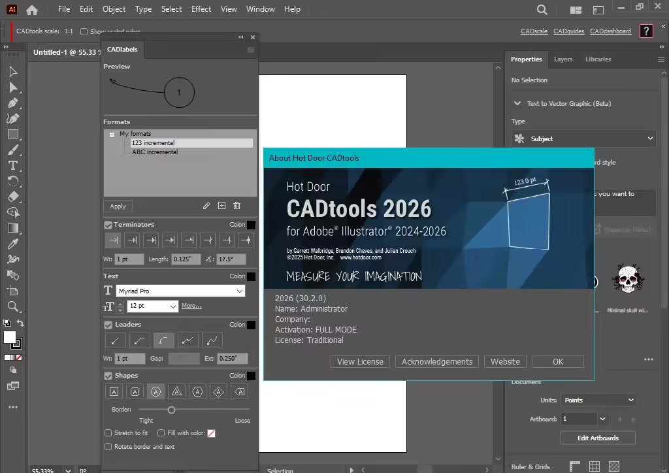Click the View License button
The image size is (669, 473).
click(x=360, y=362)
